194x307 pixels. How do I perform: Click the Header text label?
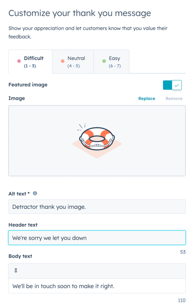click(x=23, y=225)
